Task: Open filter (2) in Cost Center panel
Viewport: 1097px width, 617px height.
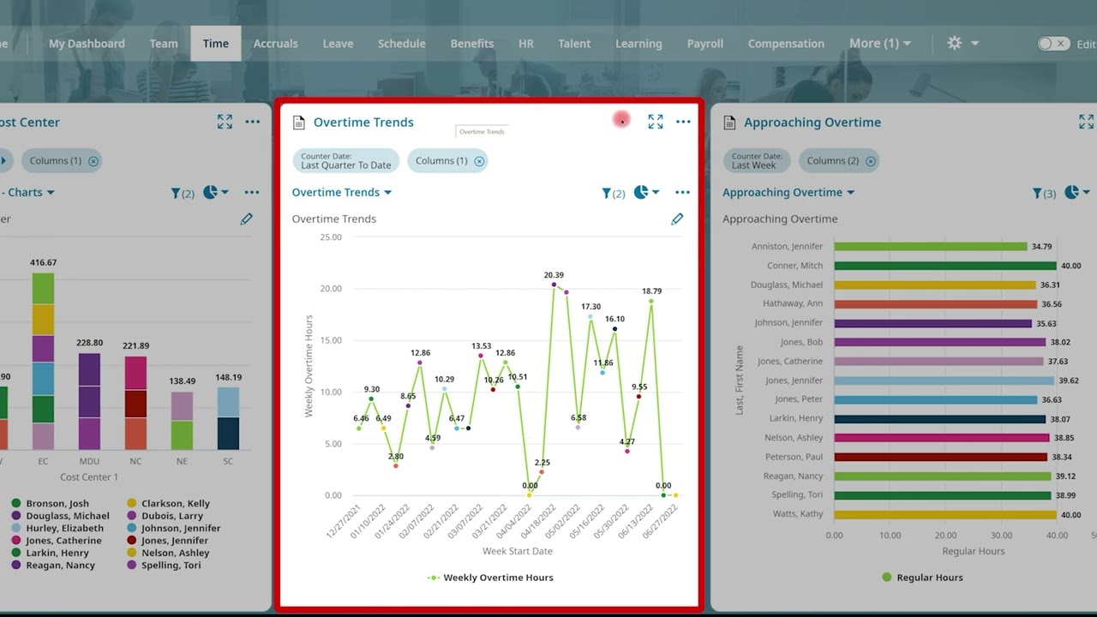Action: coord(183,194)
